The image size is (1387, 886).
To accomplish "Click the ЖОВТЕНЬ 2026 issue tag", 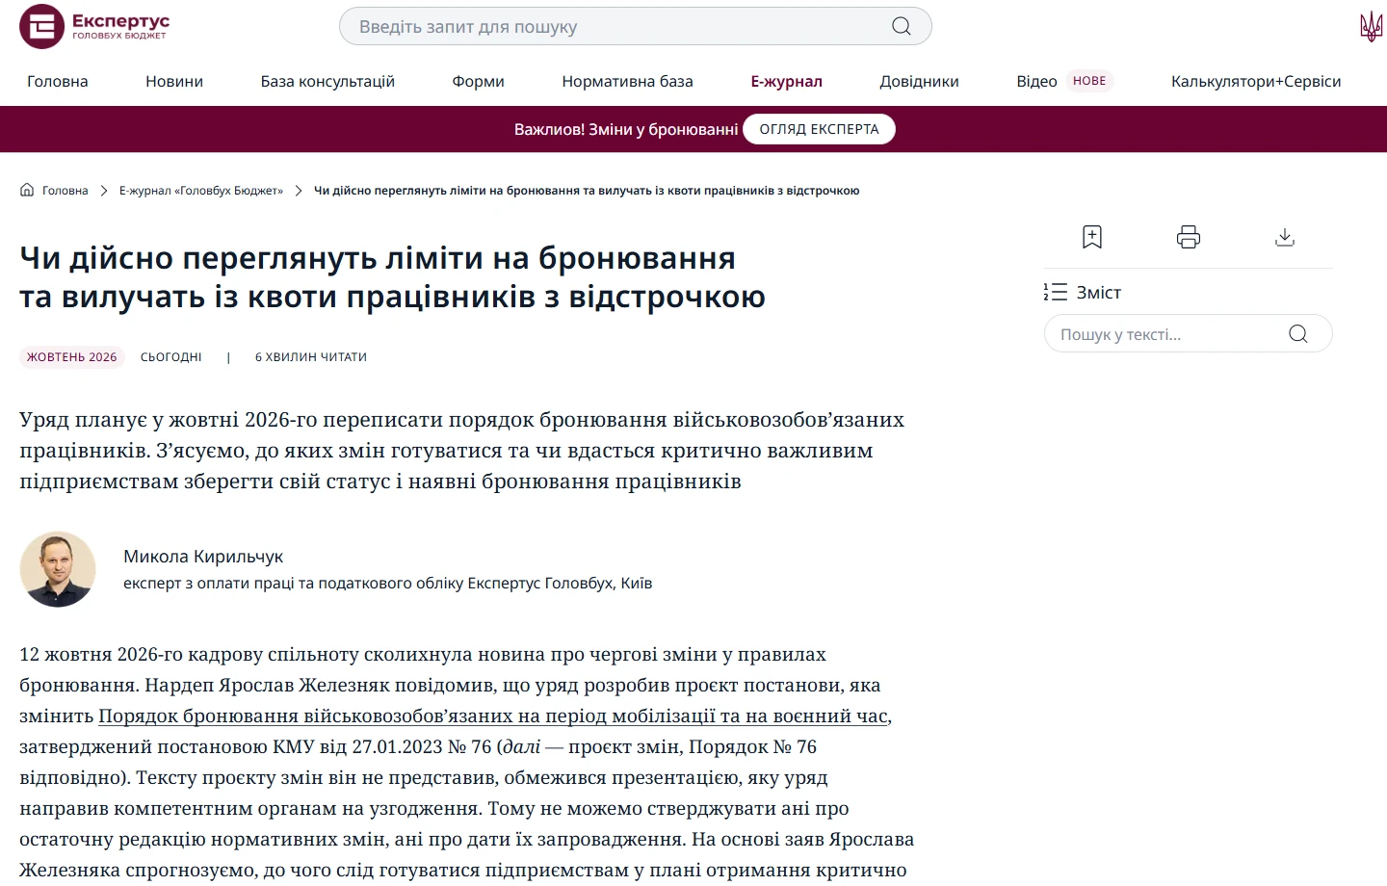I will point(72,356).
